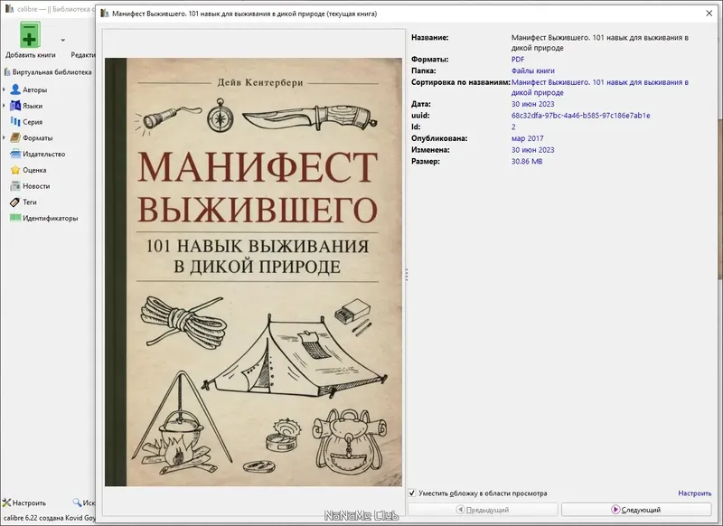Expand the Форматы tree node
This screenshot has width=723, height=526.
5,138
